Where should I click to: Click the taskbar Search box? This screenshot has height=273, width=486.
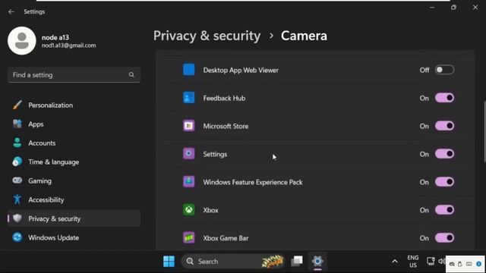[x=233, y=262]
